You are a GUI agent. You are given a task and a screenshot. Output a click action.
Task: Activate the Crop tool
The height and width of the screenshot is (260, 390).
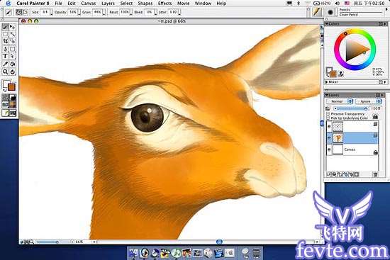tap(5, 41)
